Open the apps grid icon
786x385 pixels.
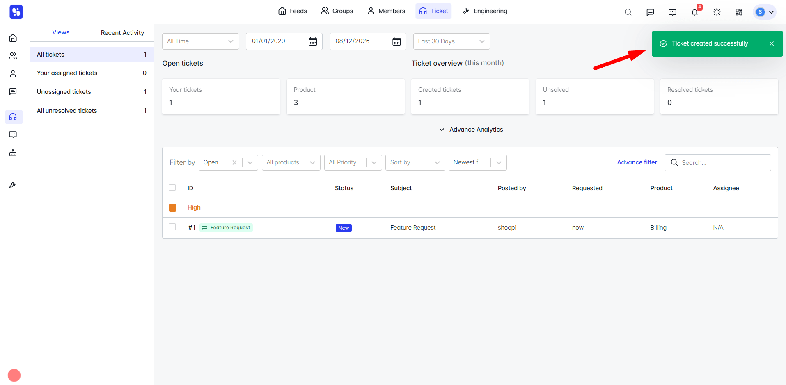739,12
